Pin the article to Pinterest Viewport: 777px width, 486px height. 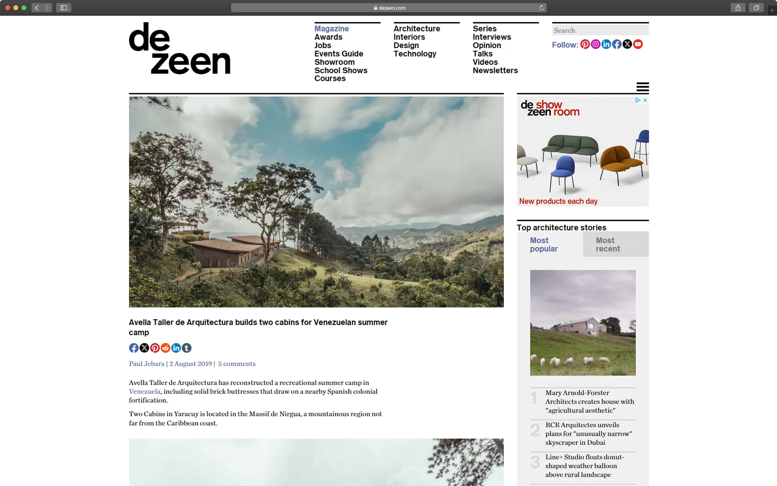(x=155, y=348)
